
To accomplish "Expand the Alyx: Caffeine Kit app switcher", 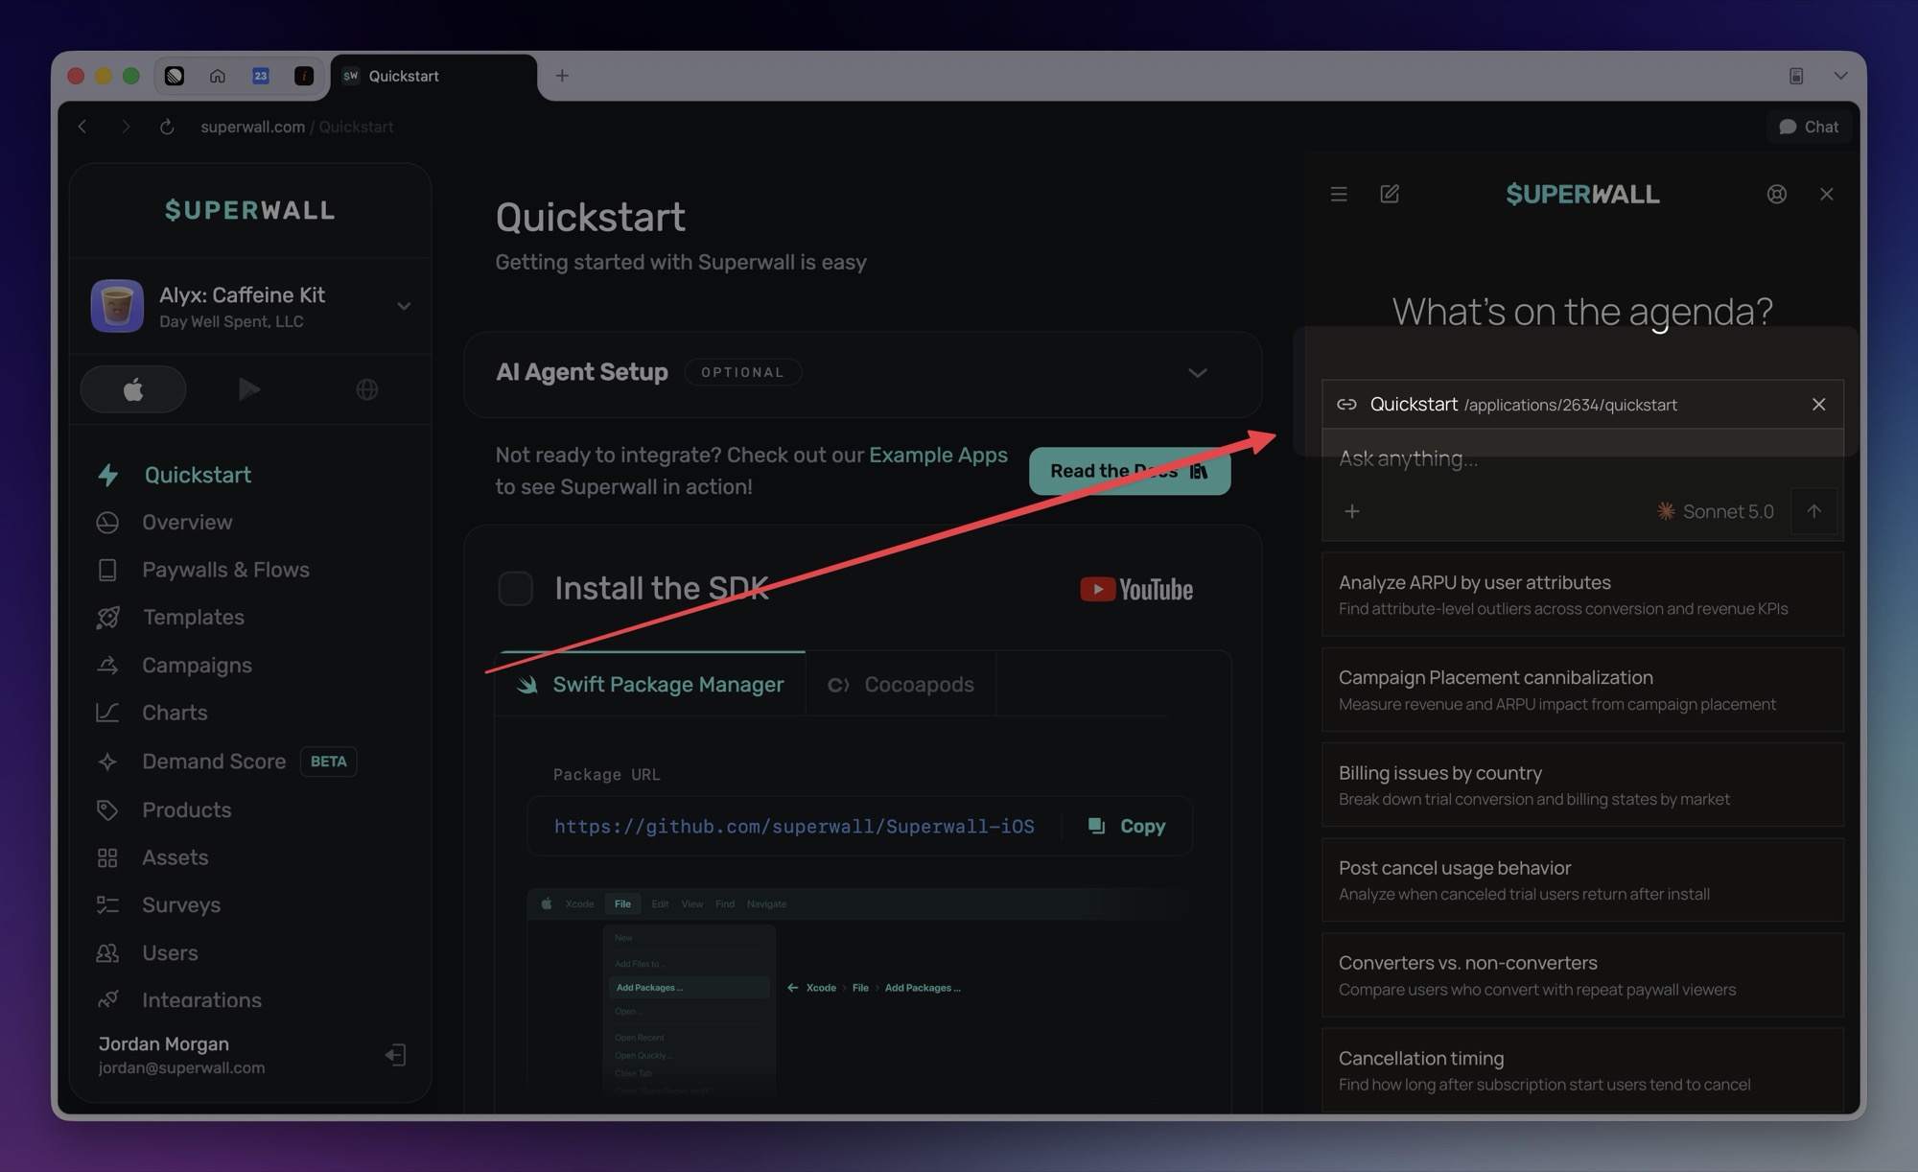I will tap(404, 306).
